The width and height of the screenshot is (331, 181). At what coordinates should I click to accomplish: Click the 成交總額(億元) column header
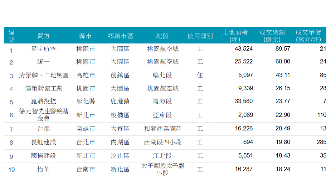(272, 36)
